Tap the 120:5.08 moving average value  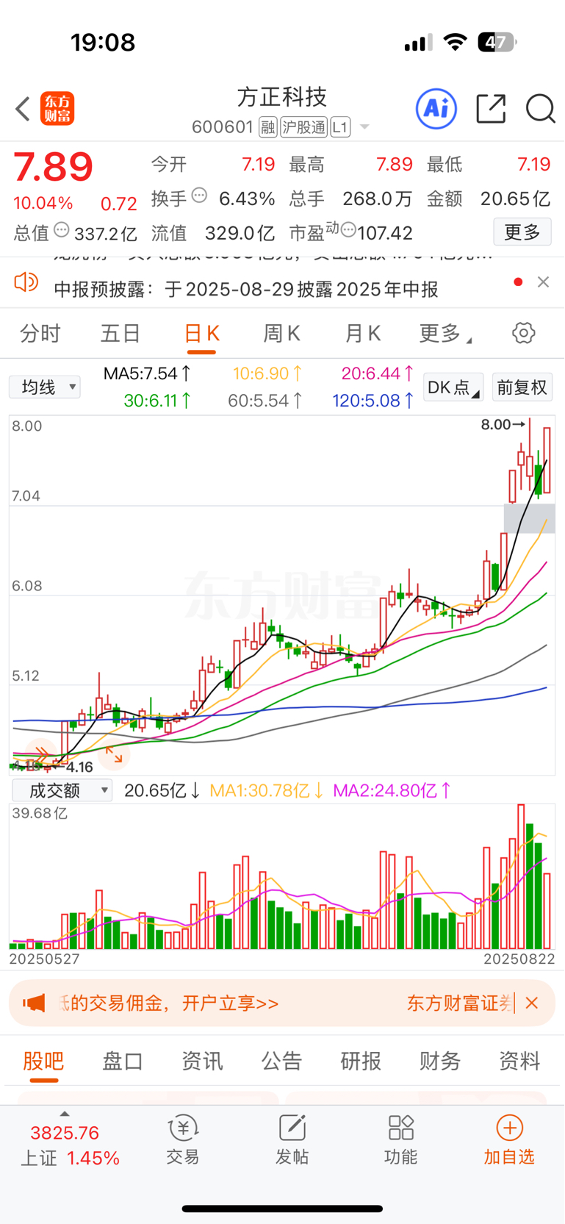coord(373,401)
